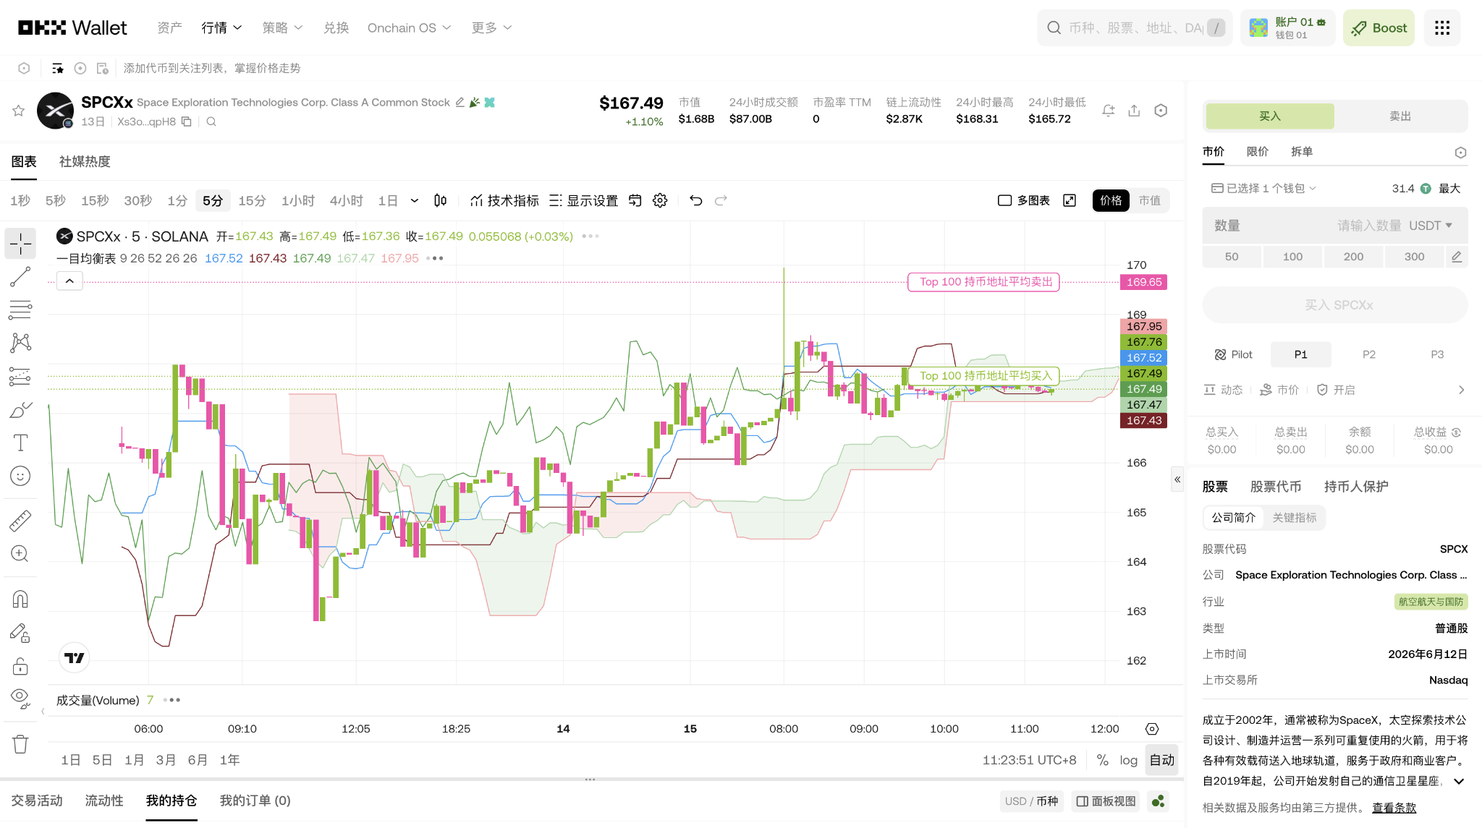Expand the selected wallet dropdown
This screenshot has height=828, width=1482.
pos(1264,188)
